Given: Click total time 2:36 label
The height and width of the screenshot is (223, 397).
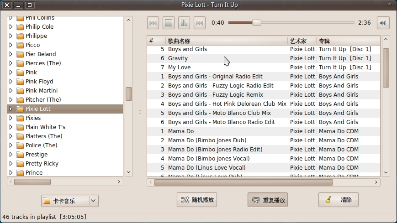Looking at the screenshot, I should point(365,23).
